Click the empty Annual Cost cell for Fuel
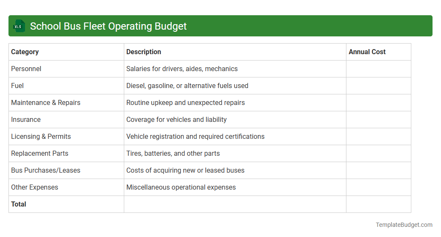 [379, 85]
